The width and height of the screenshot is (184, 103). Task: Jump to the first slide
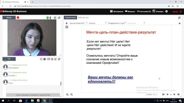click(164, 94)
